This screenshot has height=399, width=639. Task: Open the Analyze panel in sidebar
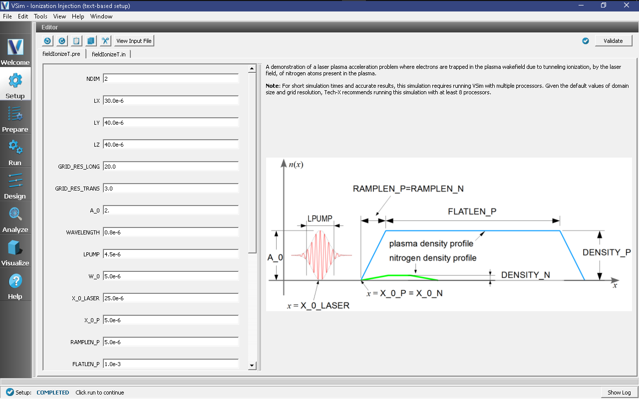tap(15, 218)
